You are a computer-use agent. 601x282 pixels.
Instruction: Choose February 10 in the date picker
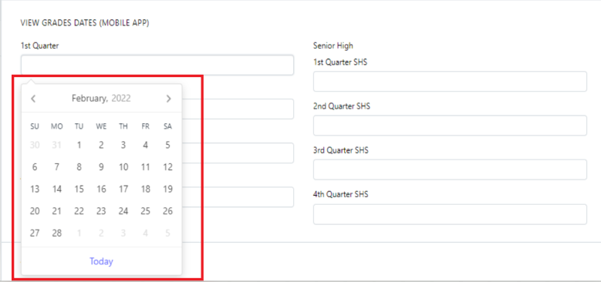point(123,167)
